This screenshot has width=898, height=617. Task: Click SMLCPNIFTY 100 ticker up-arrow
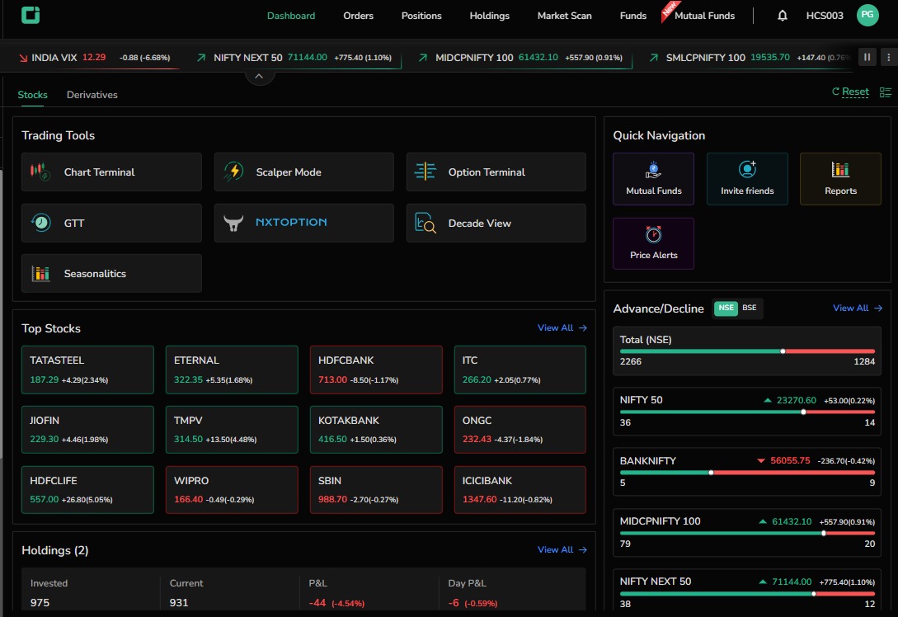[653, 57]
